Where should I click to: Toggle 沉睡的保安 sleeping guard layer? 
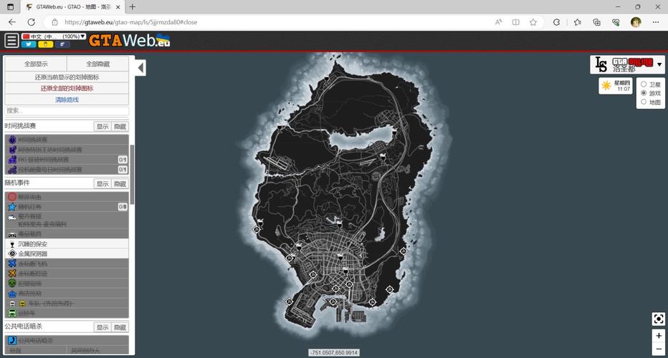point(67,244)
